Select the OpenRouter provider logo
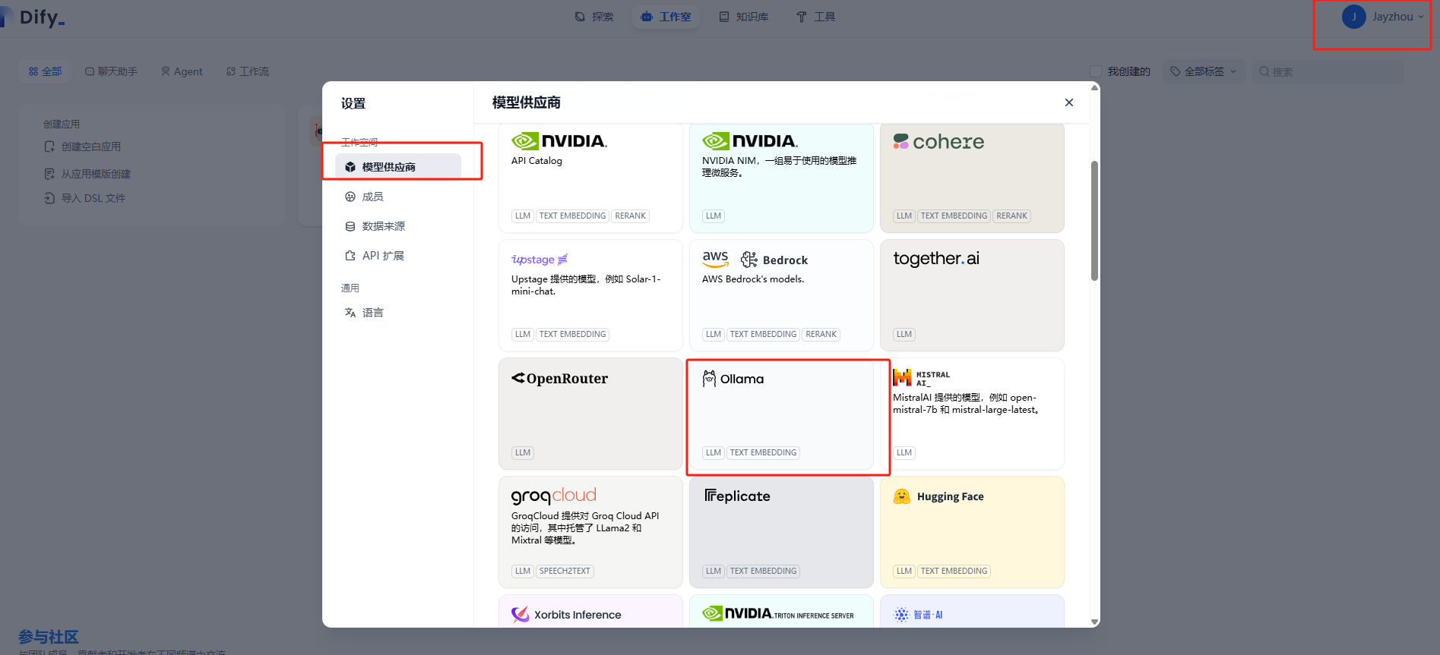 [560, 378]
